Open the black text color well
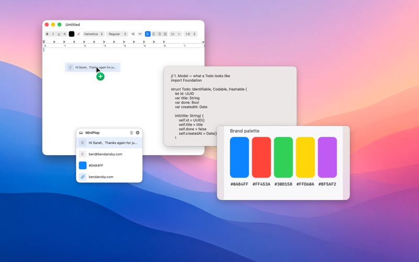Image resolution: width=419 pixels, height=262 pixels. click(71, 34)
